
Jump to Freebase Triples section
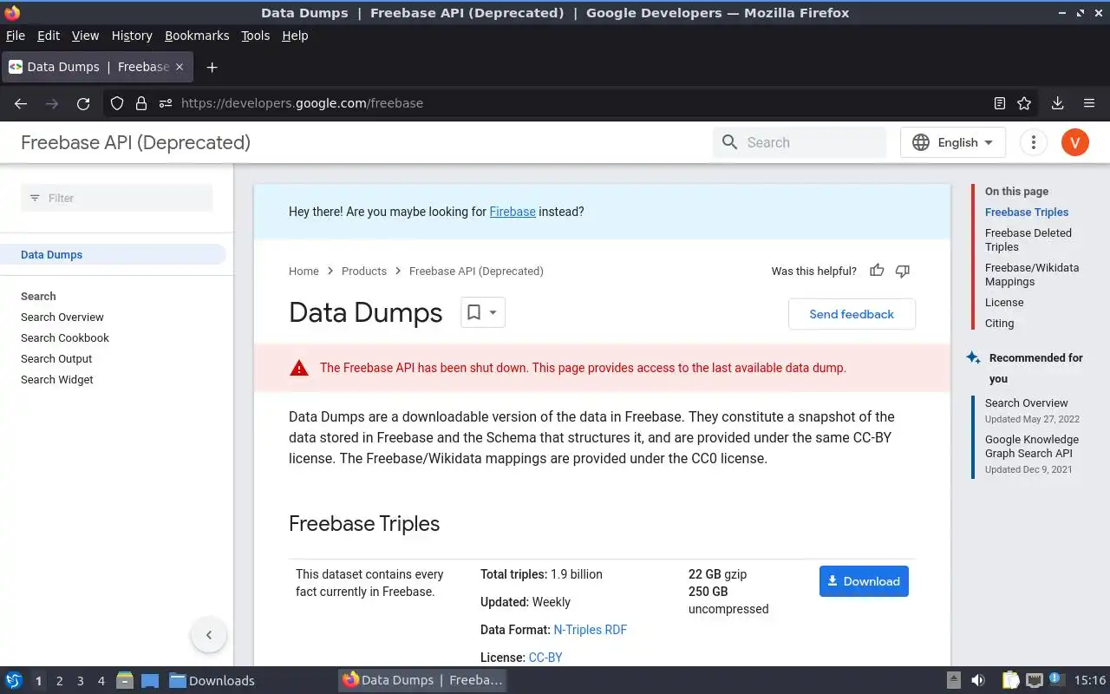click(x=1027, y=212)
